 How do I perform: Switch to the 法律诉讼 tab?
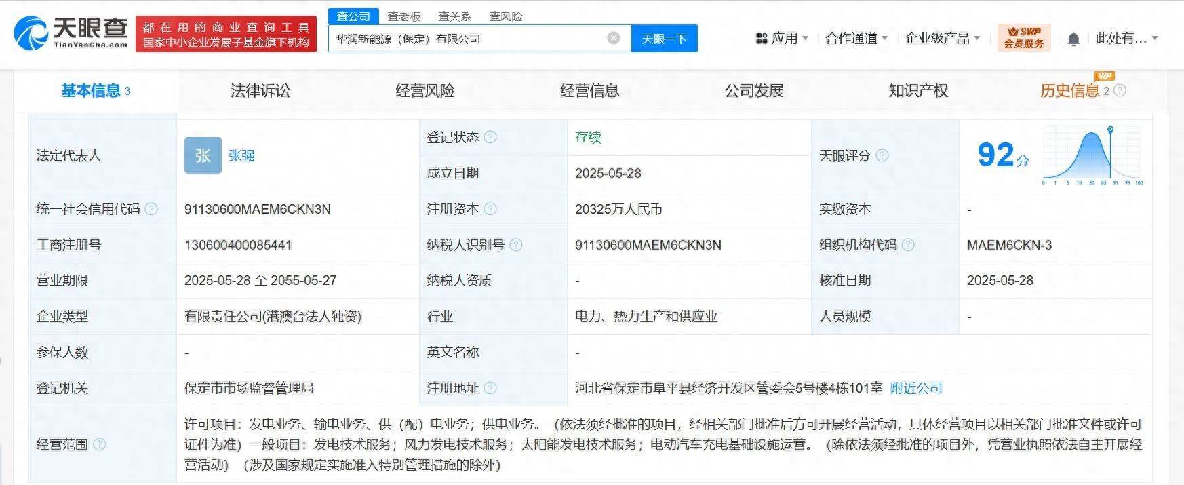coord(260,91)
